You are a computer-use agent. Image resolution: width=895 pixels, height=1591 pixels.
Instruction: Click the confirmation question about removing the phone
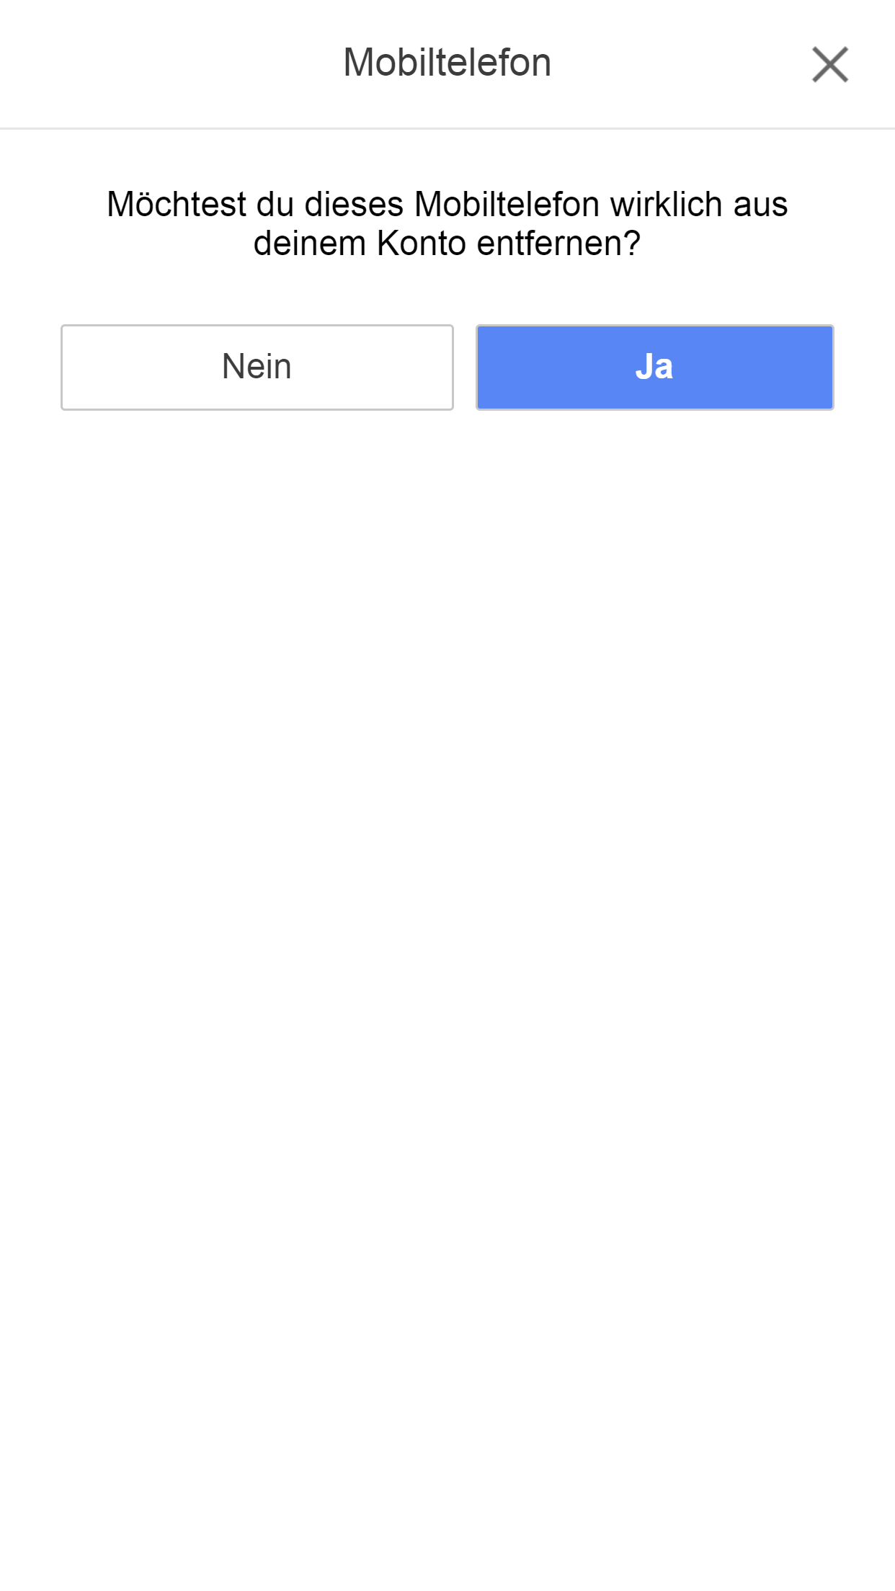coord(447,224)
